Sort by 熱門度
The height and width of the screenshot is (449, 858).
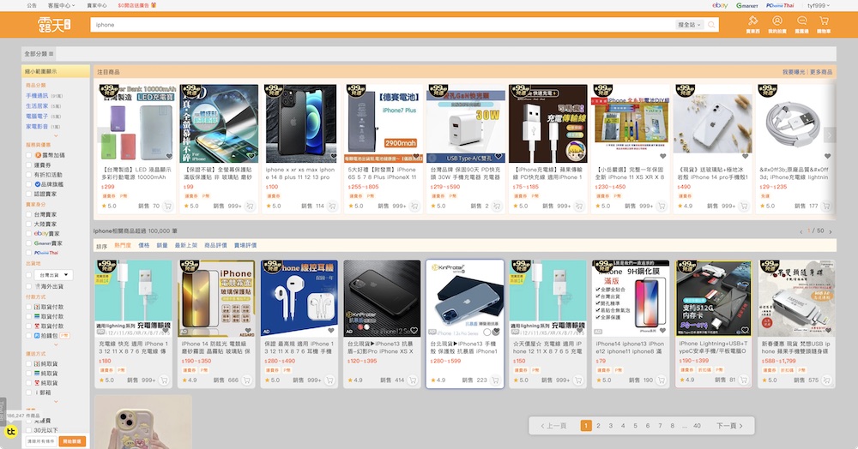[123, 246]
